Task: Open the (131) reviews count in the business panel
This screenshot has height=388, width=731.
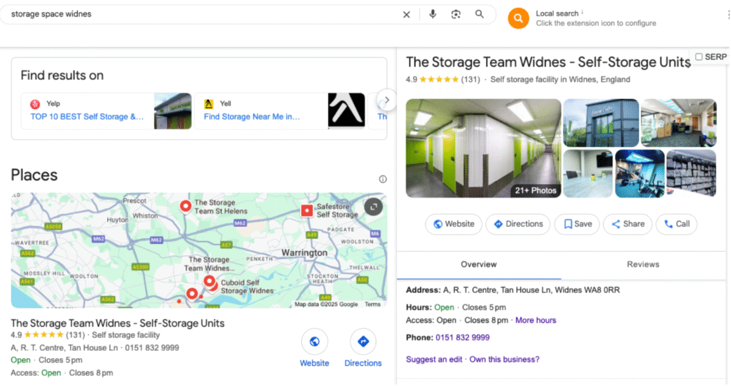Action: point(470,80)
